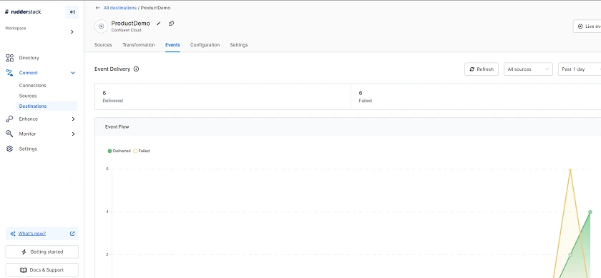Click the Confluent Cloud destination logo

(101, 26)
